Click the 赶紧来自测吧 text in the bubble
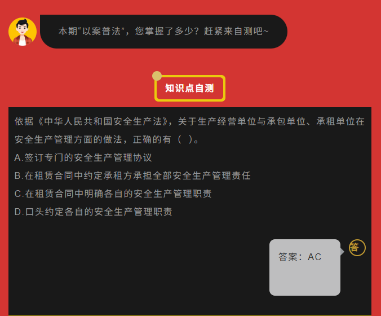This screenshot has width=381, height=316. (x=233, y=32)
